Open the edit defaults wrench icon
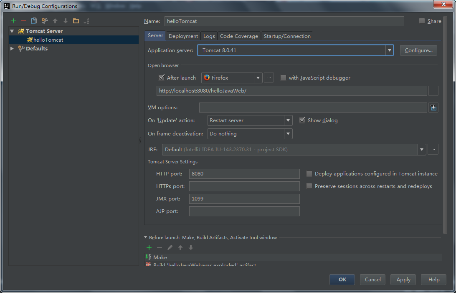This screenshot has height=293, width=456. coord(45,21)
